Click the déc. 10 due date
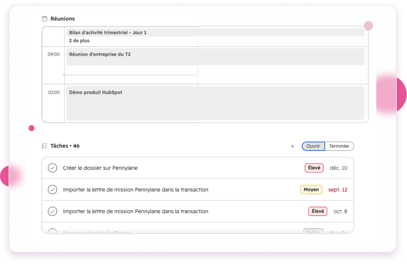Screen dimensions: 407x264 (338, 168)
